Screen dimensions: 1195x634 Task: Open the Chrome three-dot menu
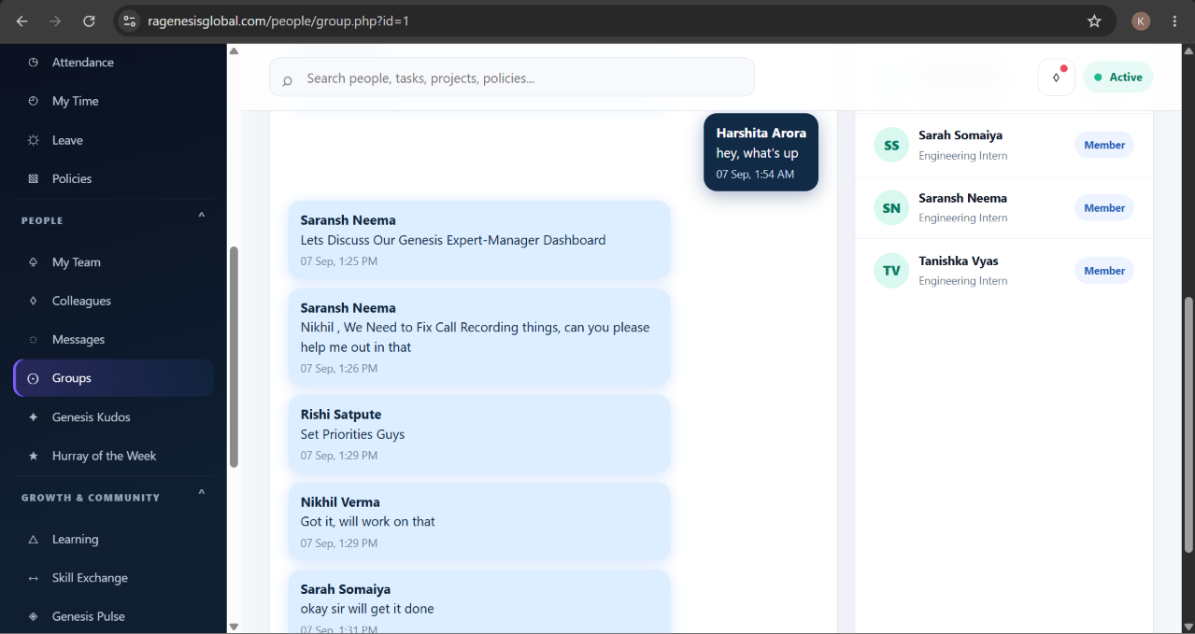(x=1174, y=21)
